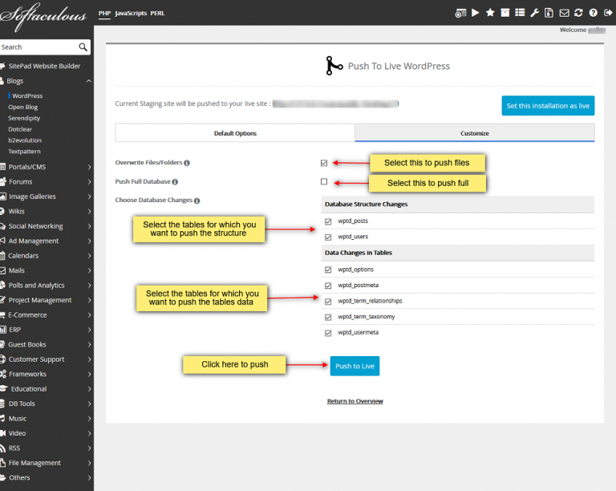This screenshot has width=616, height=491.
Task: Click the Forums category icon
Action: [3, 181]
